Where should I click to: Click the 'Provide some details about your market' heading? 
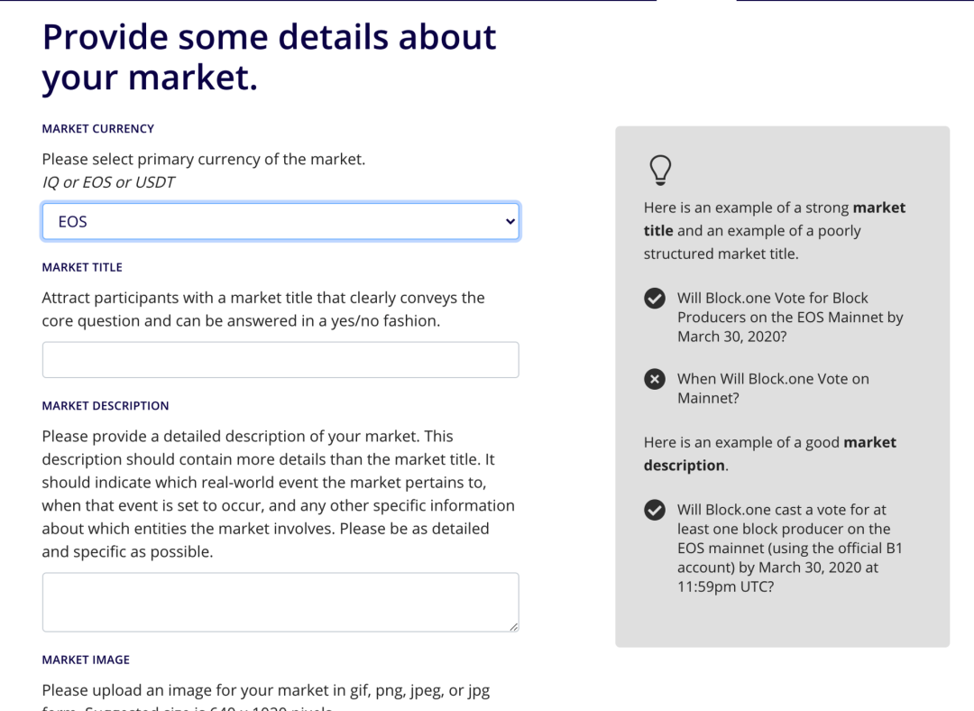coord(269,57)
